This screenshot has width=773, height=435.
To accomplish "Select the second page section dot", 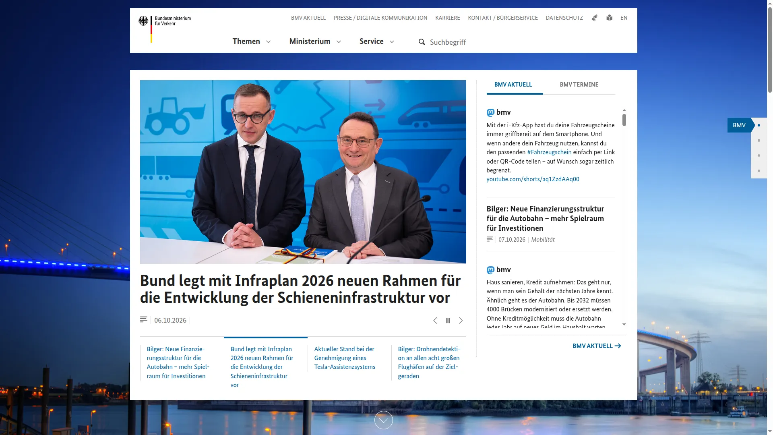I will pos(759,141).
